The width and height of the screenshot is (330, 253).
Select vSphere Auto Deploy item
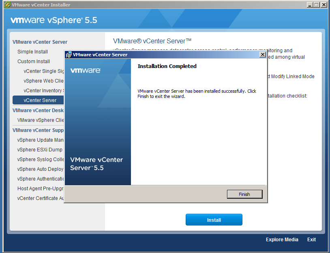point(41,169)
